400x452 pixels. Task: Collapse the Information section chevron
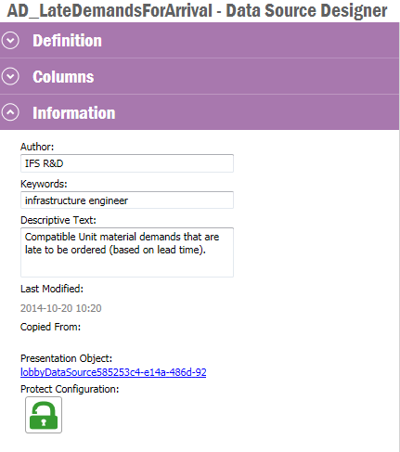point(10,112)
